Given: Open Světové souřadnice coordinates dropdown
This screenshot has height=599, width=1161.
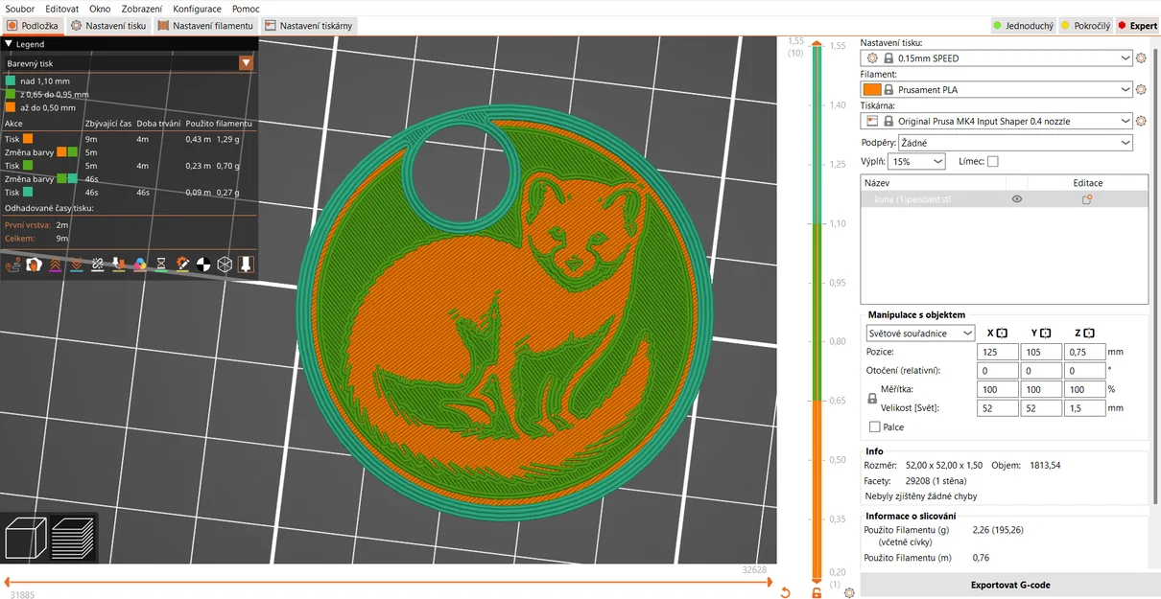Looking at the screenshot, I should 920,334.
